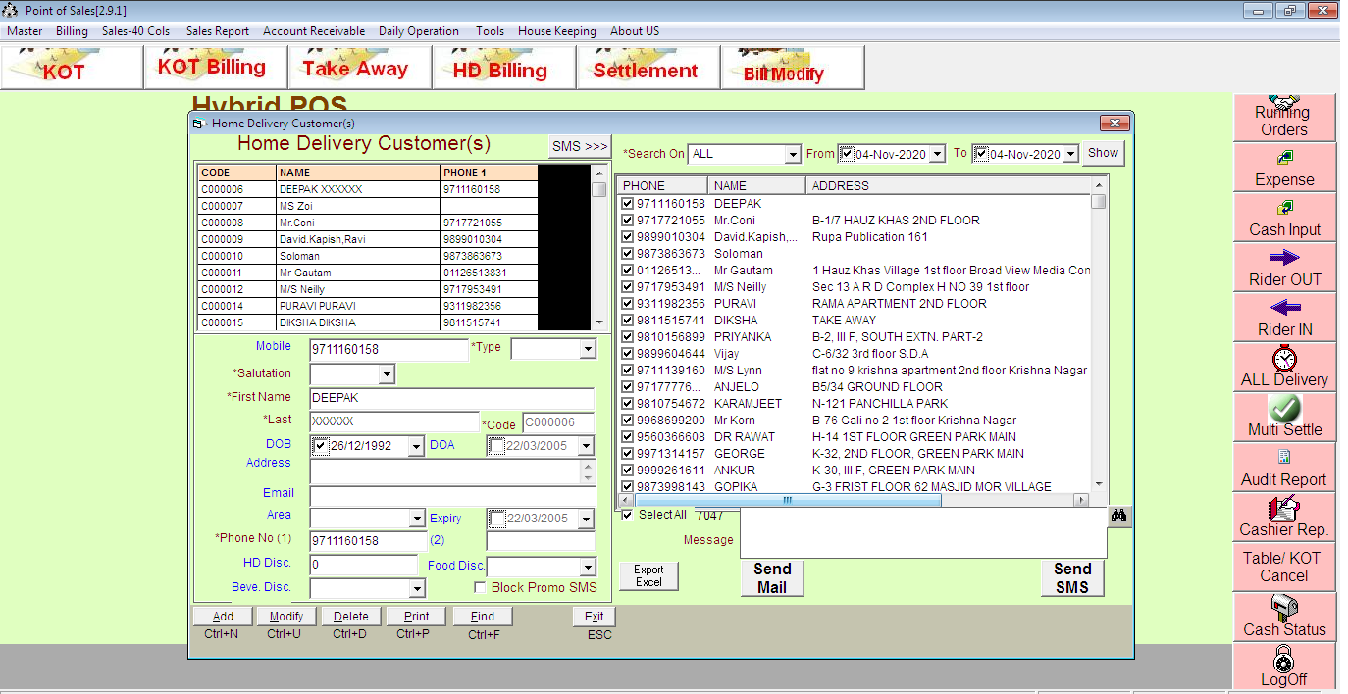The height and width of the screenshot is (694, 1348).
Task: Open the House Keeping menu
Action: coord(556,31)
